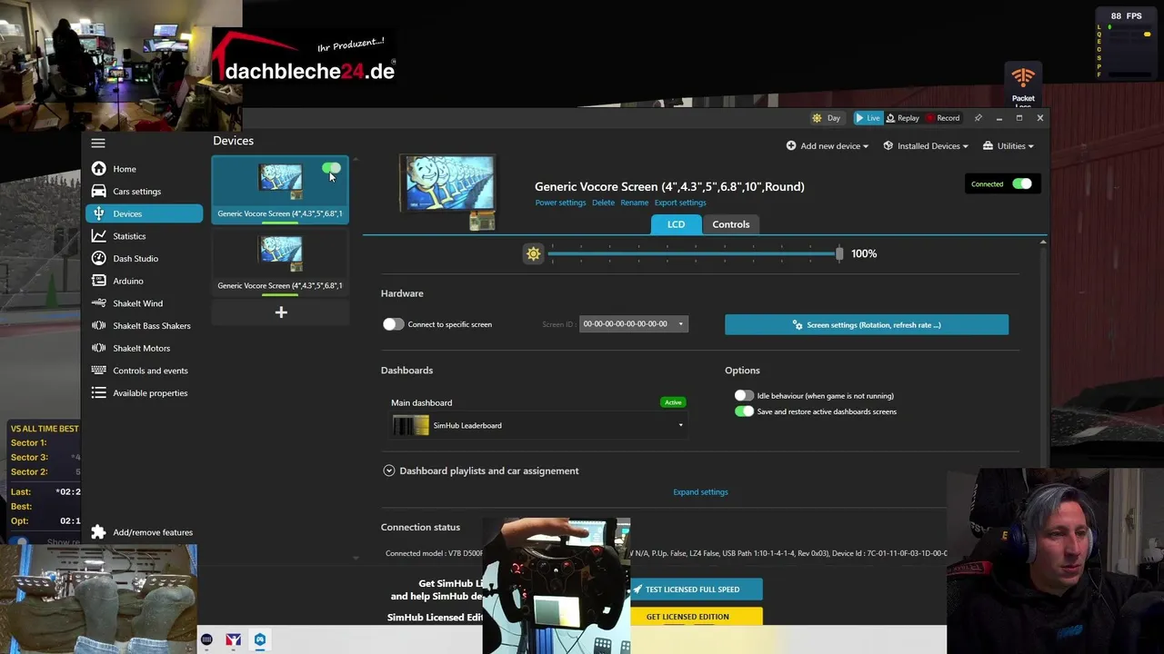Screen dimensions: 1164x654
Task: Click the brightness sun icon
Action: 534,254
